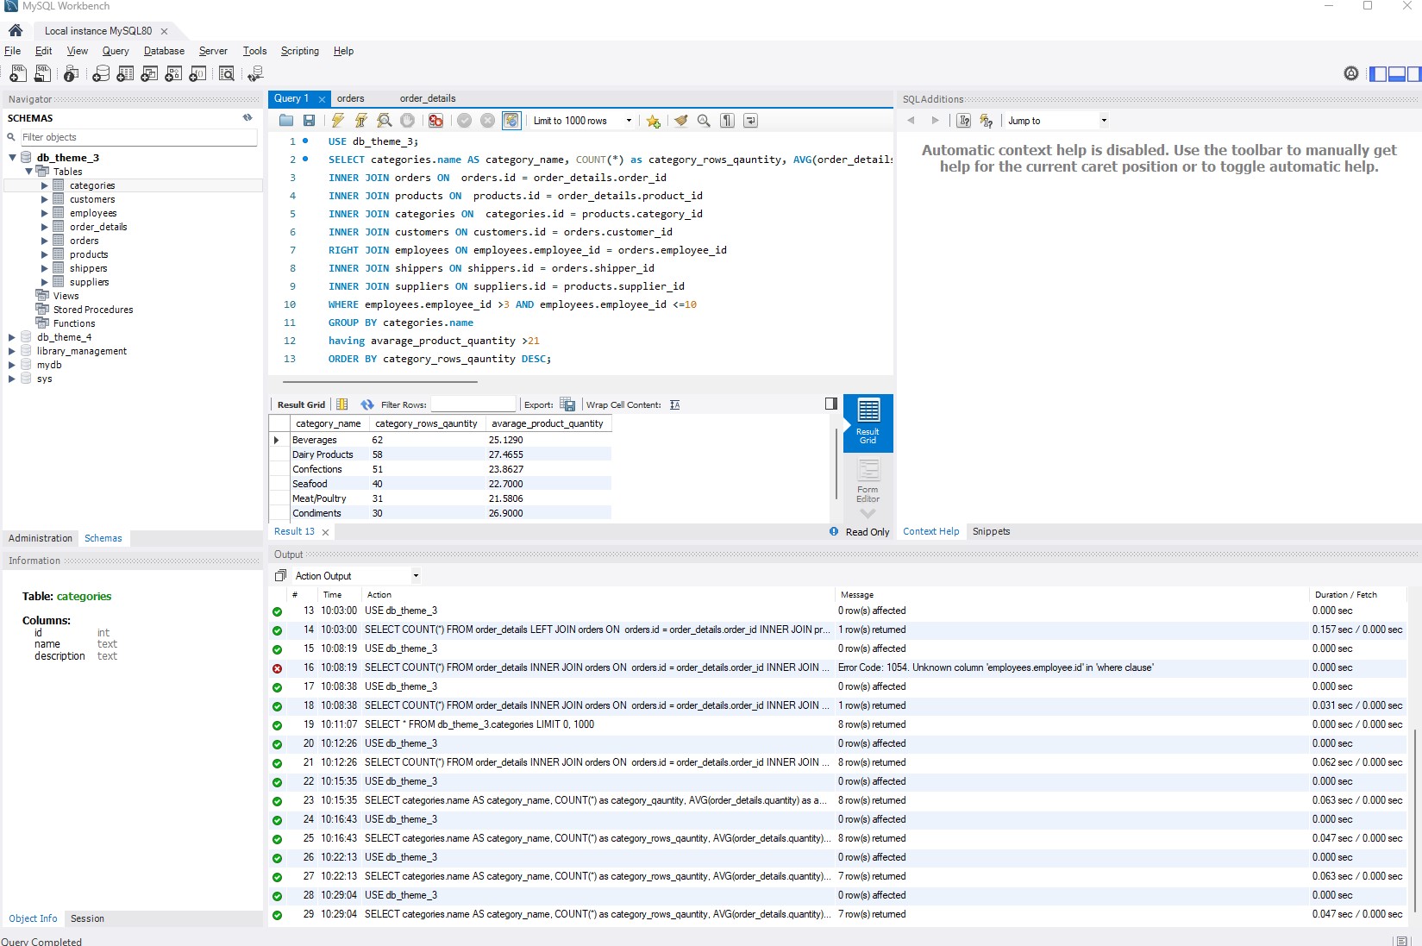Toggle display of invisible characters

click(728, 121)
